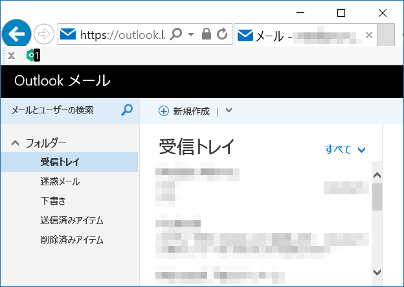Image resolution: width=404 pixels, height=287 pixels.
Task: Open the 送信済みアイテム folder
Action: 72,220
